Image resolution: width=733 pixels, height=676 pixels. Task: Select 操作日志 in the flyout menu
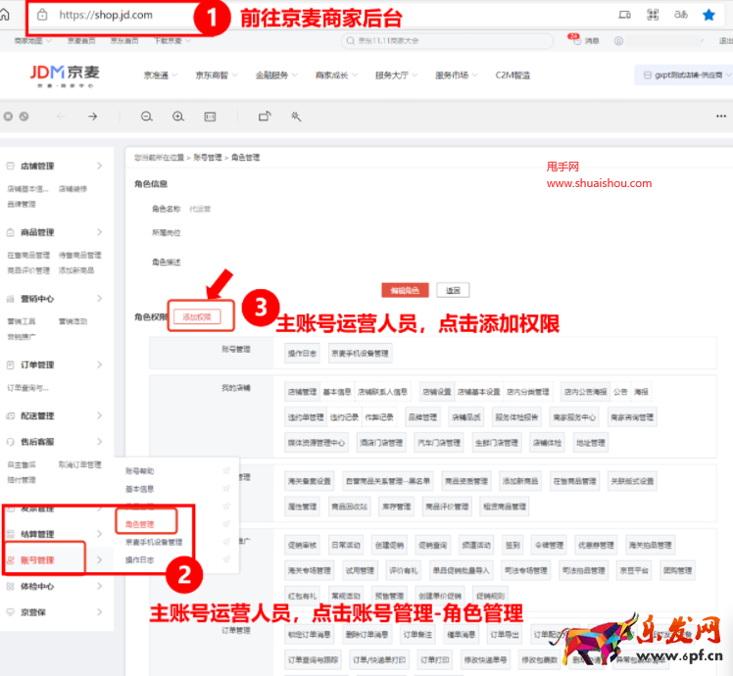click(x=140, y=559)
